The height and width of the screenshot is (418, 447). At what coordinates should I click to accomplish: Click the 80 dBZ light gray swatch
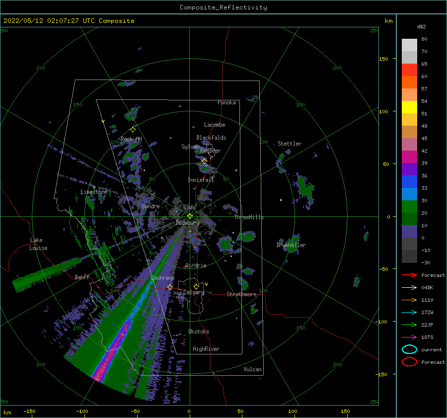point(409,45)
